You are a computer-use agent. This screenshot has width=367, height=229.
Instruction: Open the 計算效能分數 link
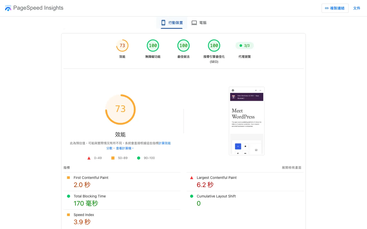(165, 143)
